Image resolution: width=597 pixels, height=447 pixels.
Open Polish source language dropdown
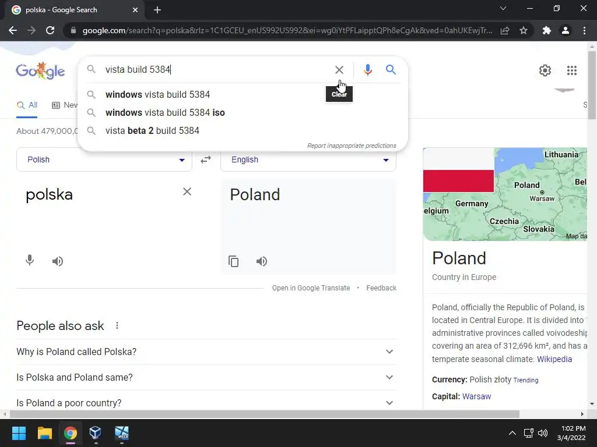tap(104, 159)
